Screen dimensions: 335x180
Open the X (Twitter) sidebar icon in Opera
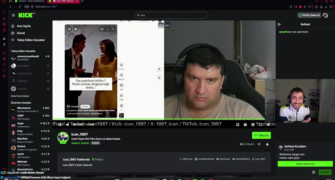(x=4, y=44)
